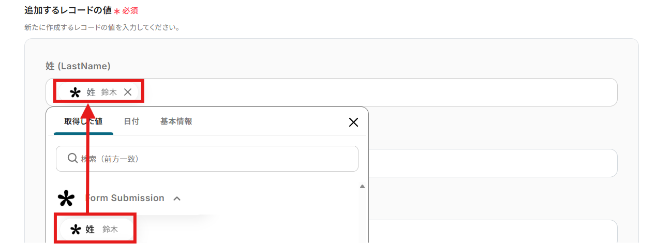Click the asterisk icon on the LastName chip
This screenshot has height=244, width=657.
click(x=75, y=93)
